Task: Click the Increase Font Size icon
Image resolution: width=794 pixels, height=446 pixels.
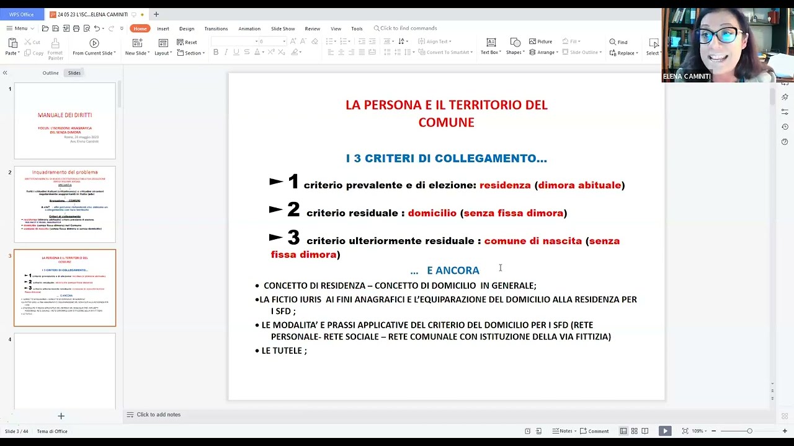Action: point(293,42)
